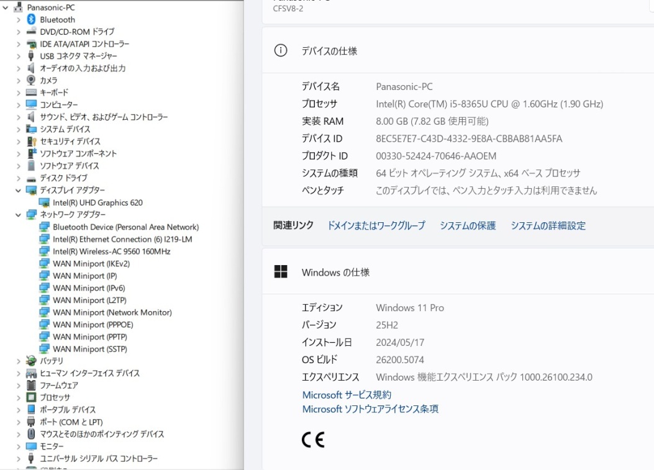This screenshot has height=470, width=654.
Task: Click the Windows logo beside Windows の仕様
Action: click(280, 271)
